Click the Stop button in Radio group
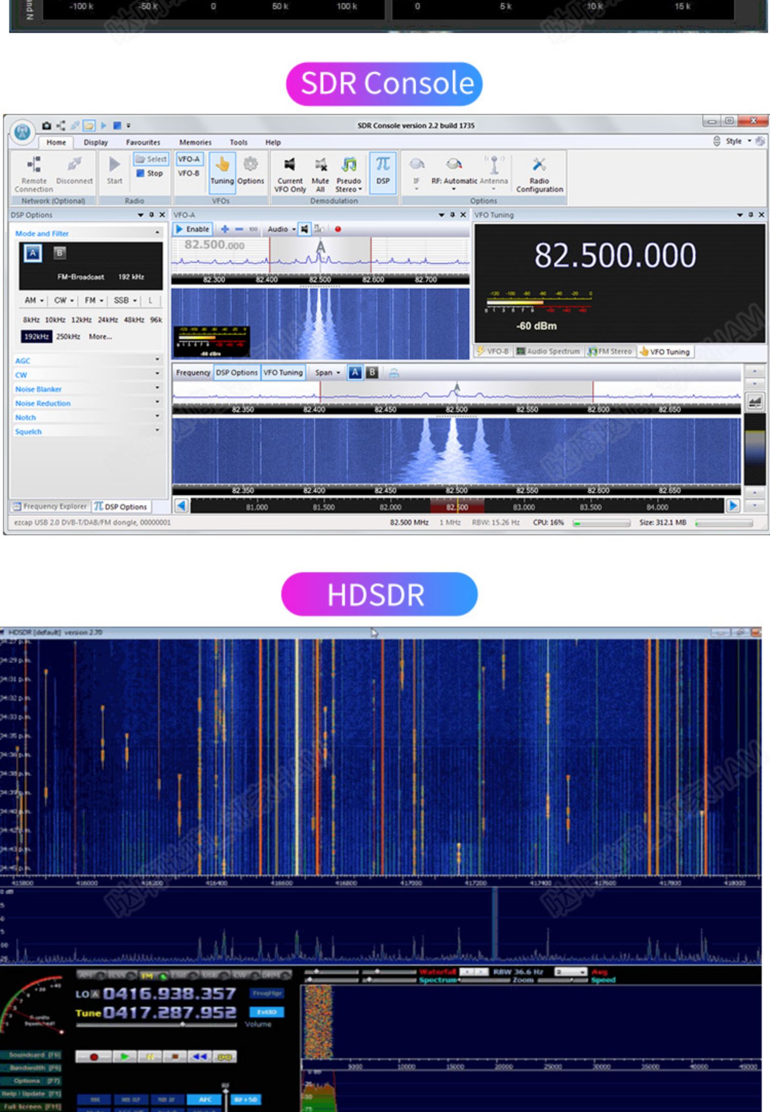 (x=150, y=174)
